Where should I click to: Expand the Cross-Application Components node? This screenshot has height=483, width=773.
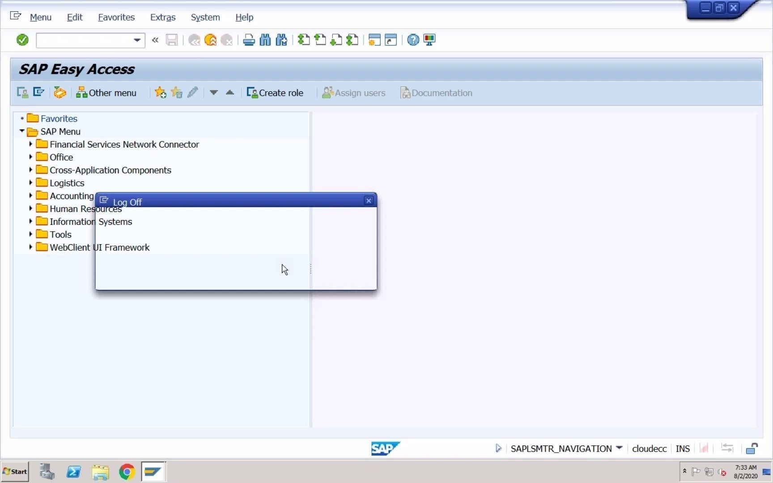pyautogui.click(x=30, y=170)
